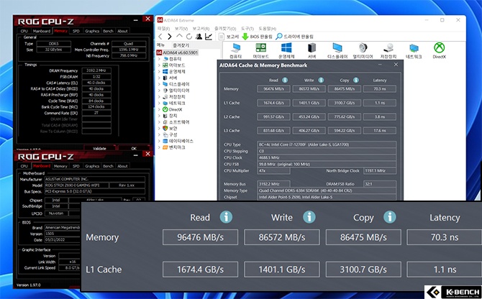Screen dimensions: 482x299
Task: Open the 도움말(H) menu in AIDA64
Action: click(x=267, y=29)
